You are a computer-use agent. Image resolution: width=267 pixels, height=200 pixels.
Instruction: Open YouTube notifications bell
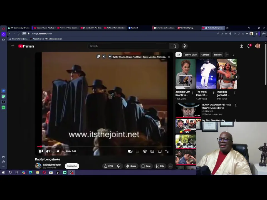(x=249, y=46)
